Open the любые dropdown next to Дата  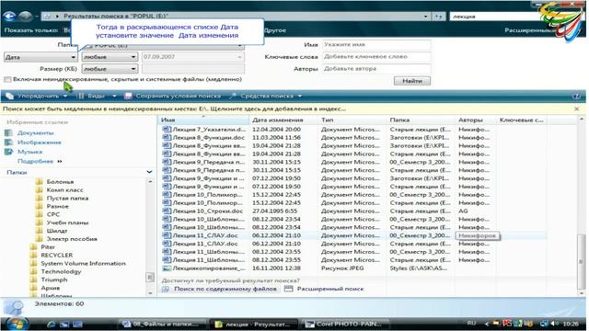coord(110,57)
